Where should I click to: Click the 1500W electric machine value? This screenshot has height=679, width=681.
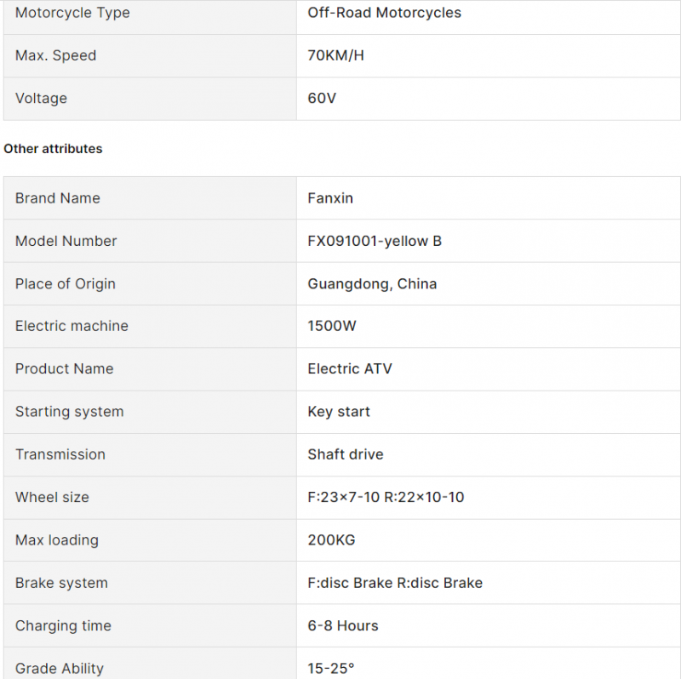(332, 326)
